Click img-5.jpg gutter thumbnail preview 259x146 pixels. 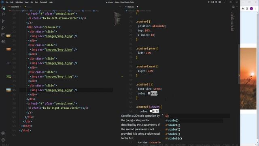click(x=8, y=90)
